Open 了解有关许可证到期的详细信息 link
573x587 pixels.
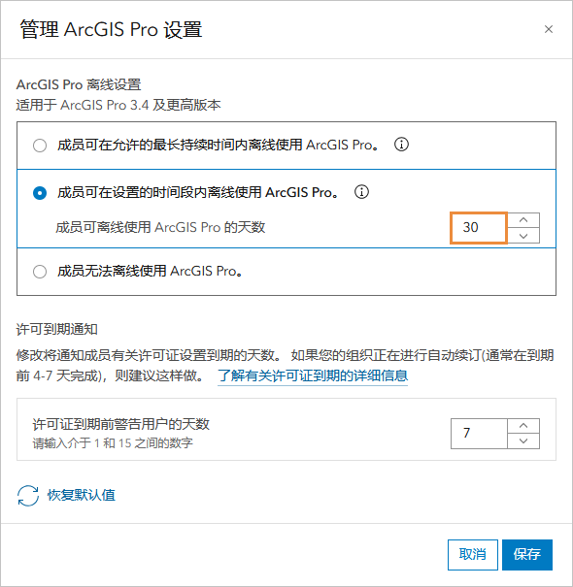(x=313, y=375)
